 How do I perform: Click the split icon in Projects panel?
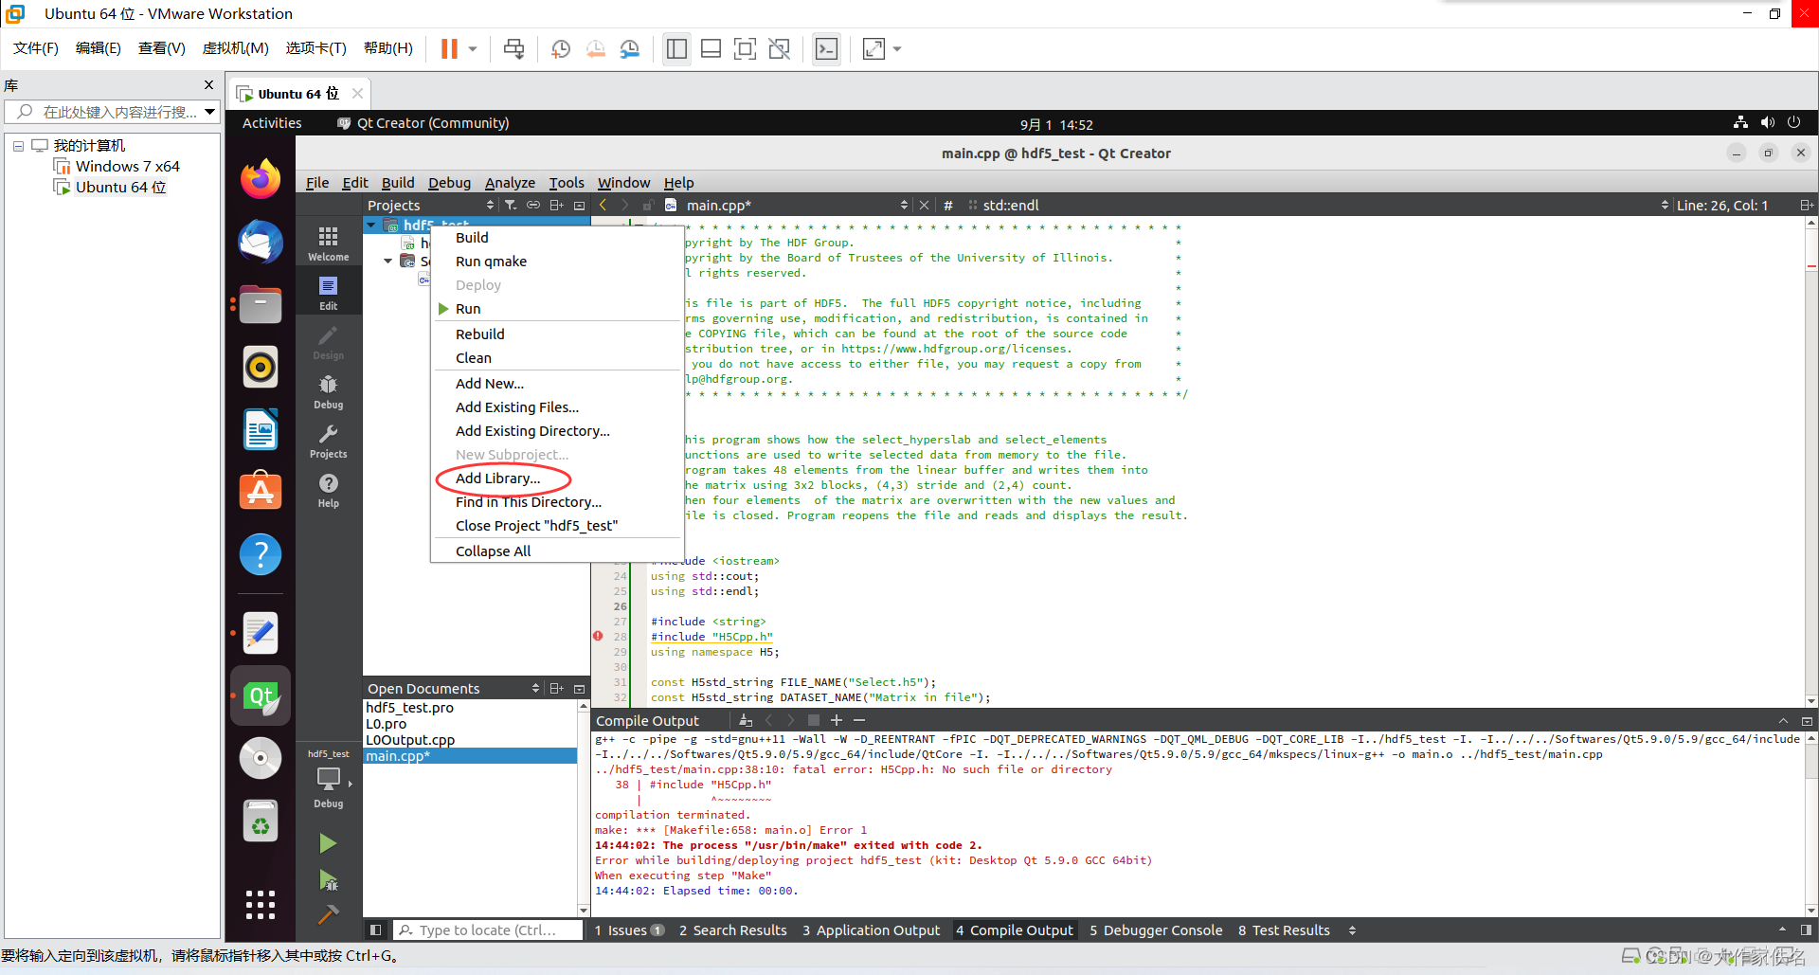tap(557, 205)
